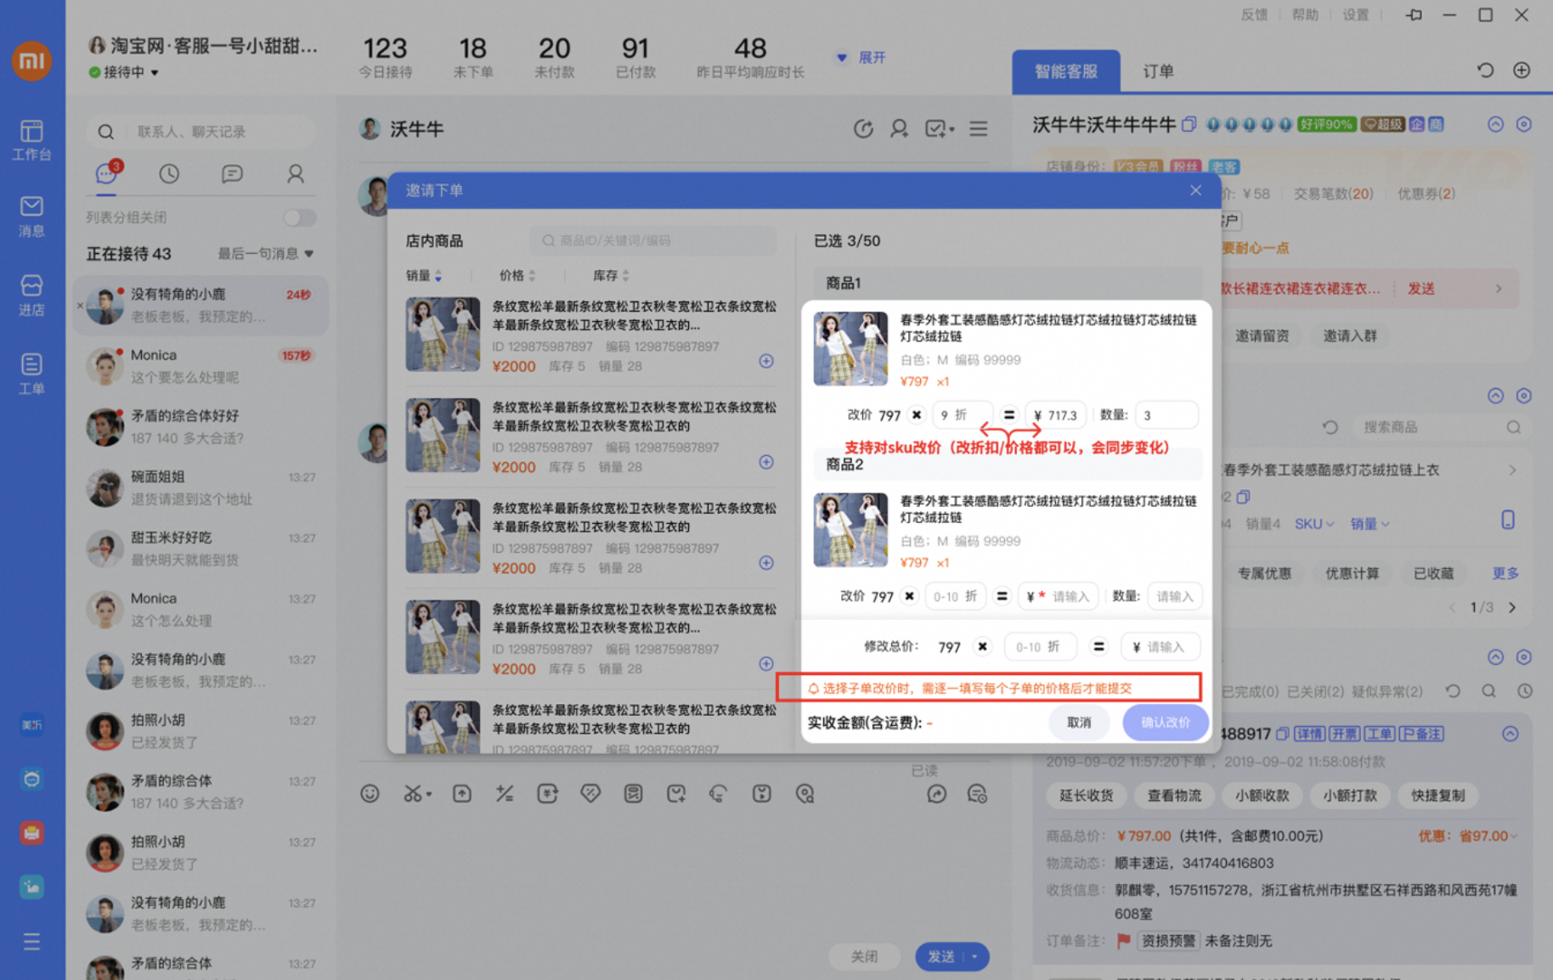The image size is (1553, 980).
Task: Sort products by 库存 column
Action: (x=611, y=275)
